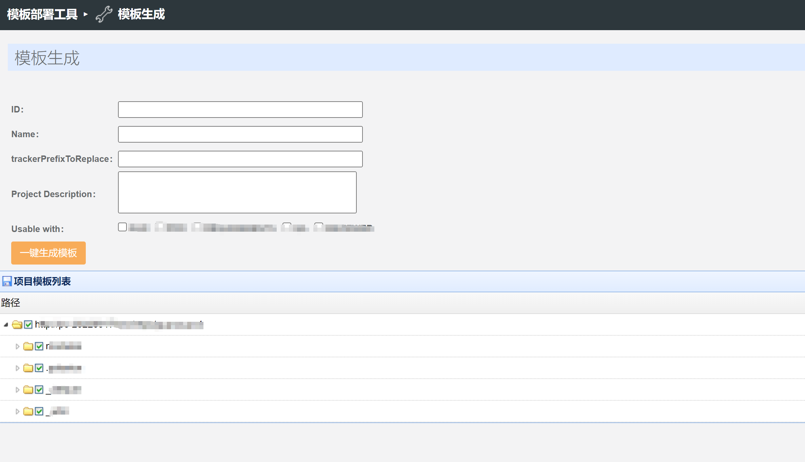805x462 pixels.
Task: Uncheck the root http path checkbox
Action: pos(28,324)
